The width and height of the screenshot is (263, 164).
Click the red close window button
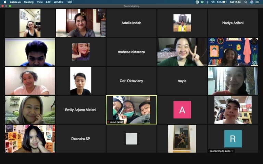click(x=2, y=6)
